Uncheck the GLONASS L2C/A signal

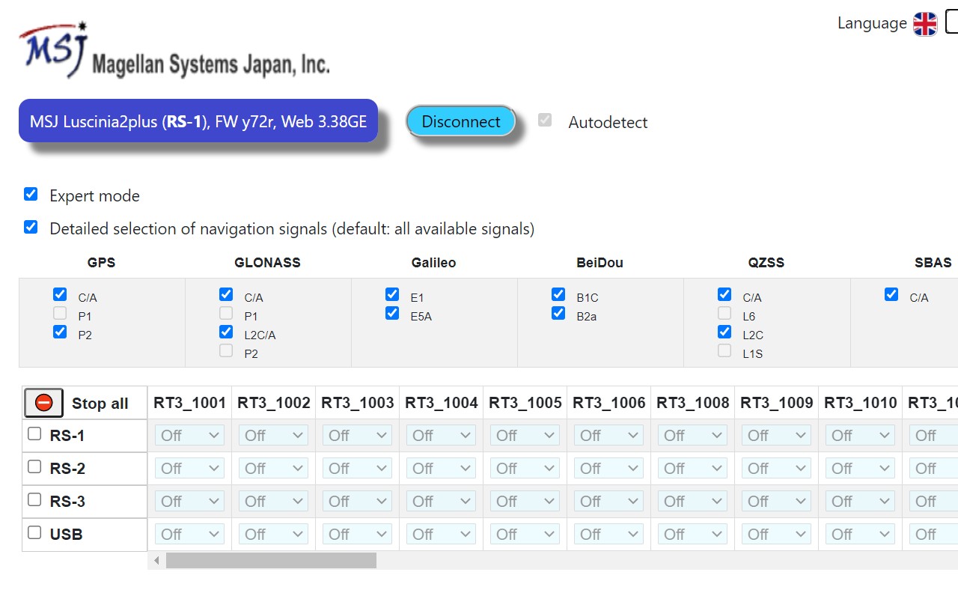pyautogui.click(x=226, y=332)
